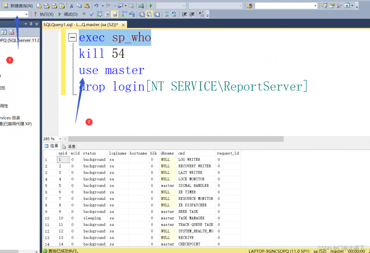Viewport: 370px width, 253px height.
Task: Click the refresh icon in Object Explorer
Action: [x=4, y=32]
